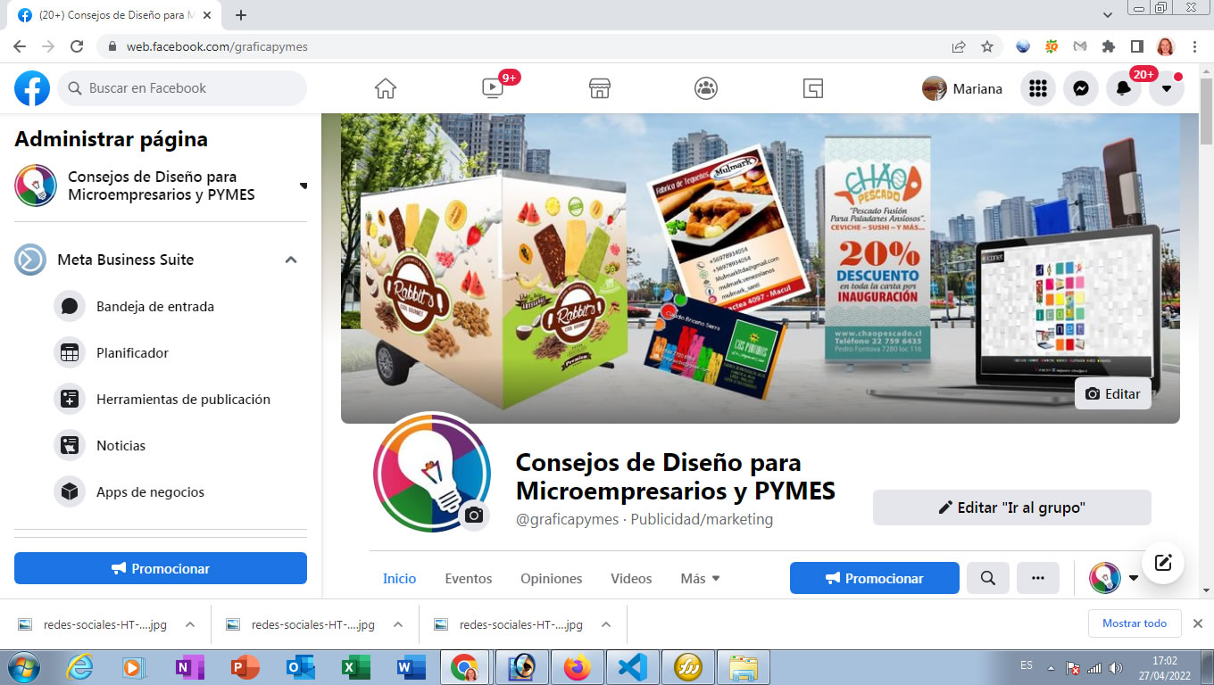Open Firefox from the taskbar

(x=577, y=667)
